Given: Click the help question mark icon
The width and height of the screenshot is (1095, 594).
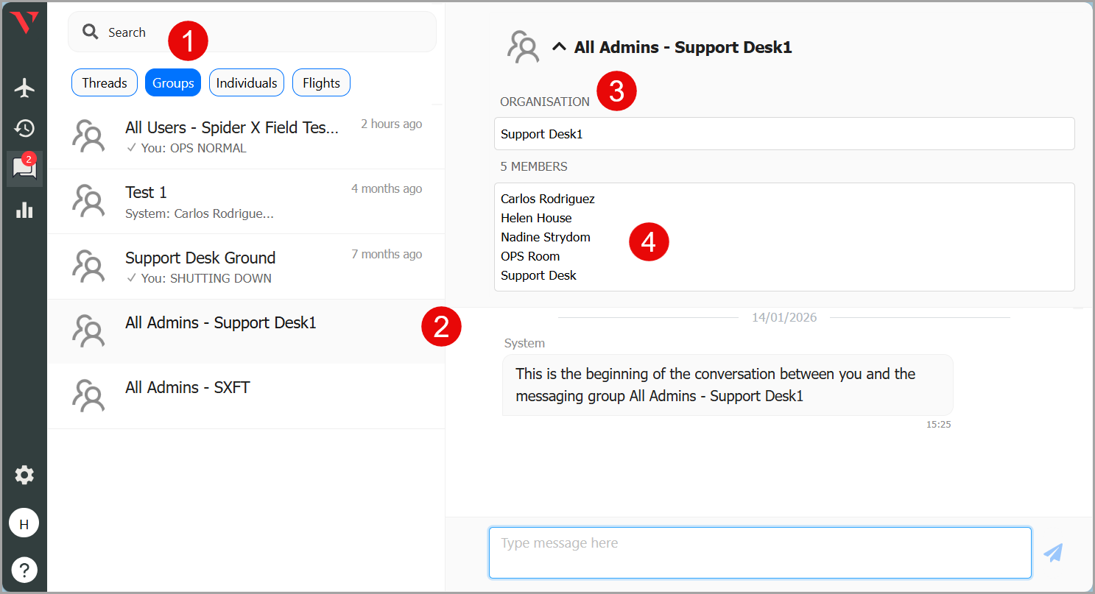Looking at the screenshot, I should [24, 570].
